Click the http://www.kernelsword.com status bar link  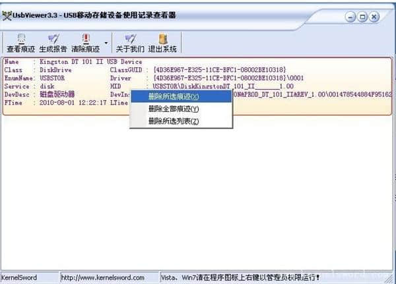tap(102, 277)
